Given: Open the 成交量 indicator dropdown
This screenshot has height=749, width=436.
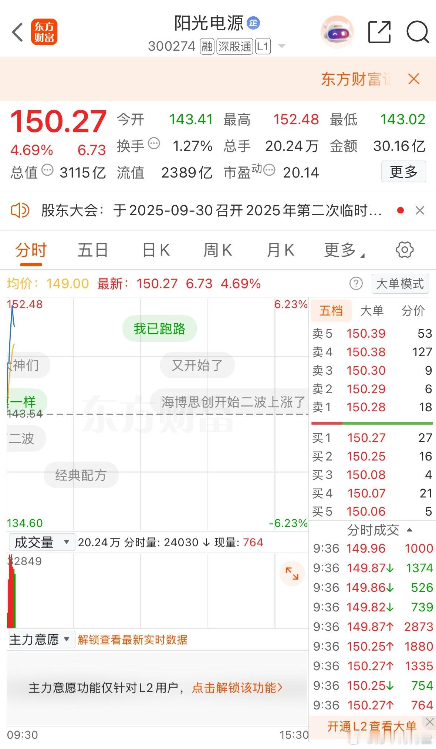Looking at the screenshot, I should click(x=42, y=542).
